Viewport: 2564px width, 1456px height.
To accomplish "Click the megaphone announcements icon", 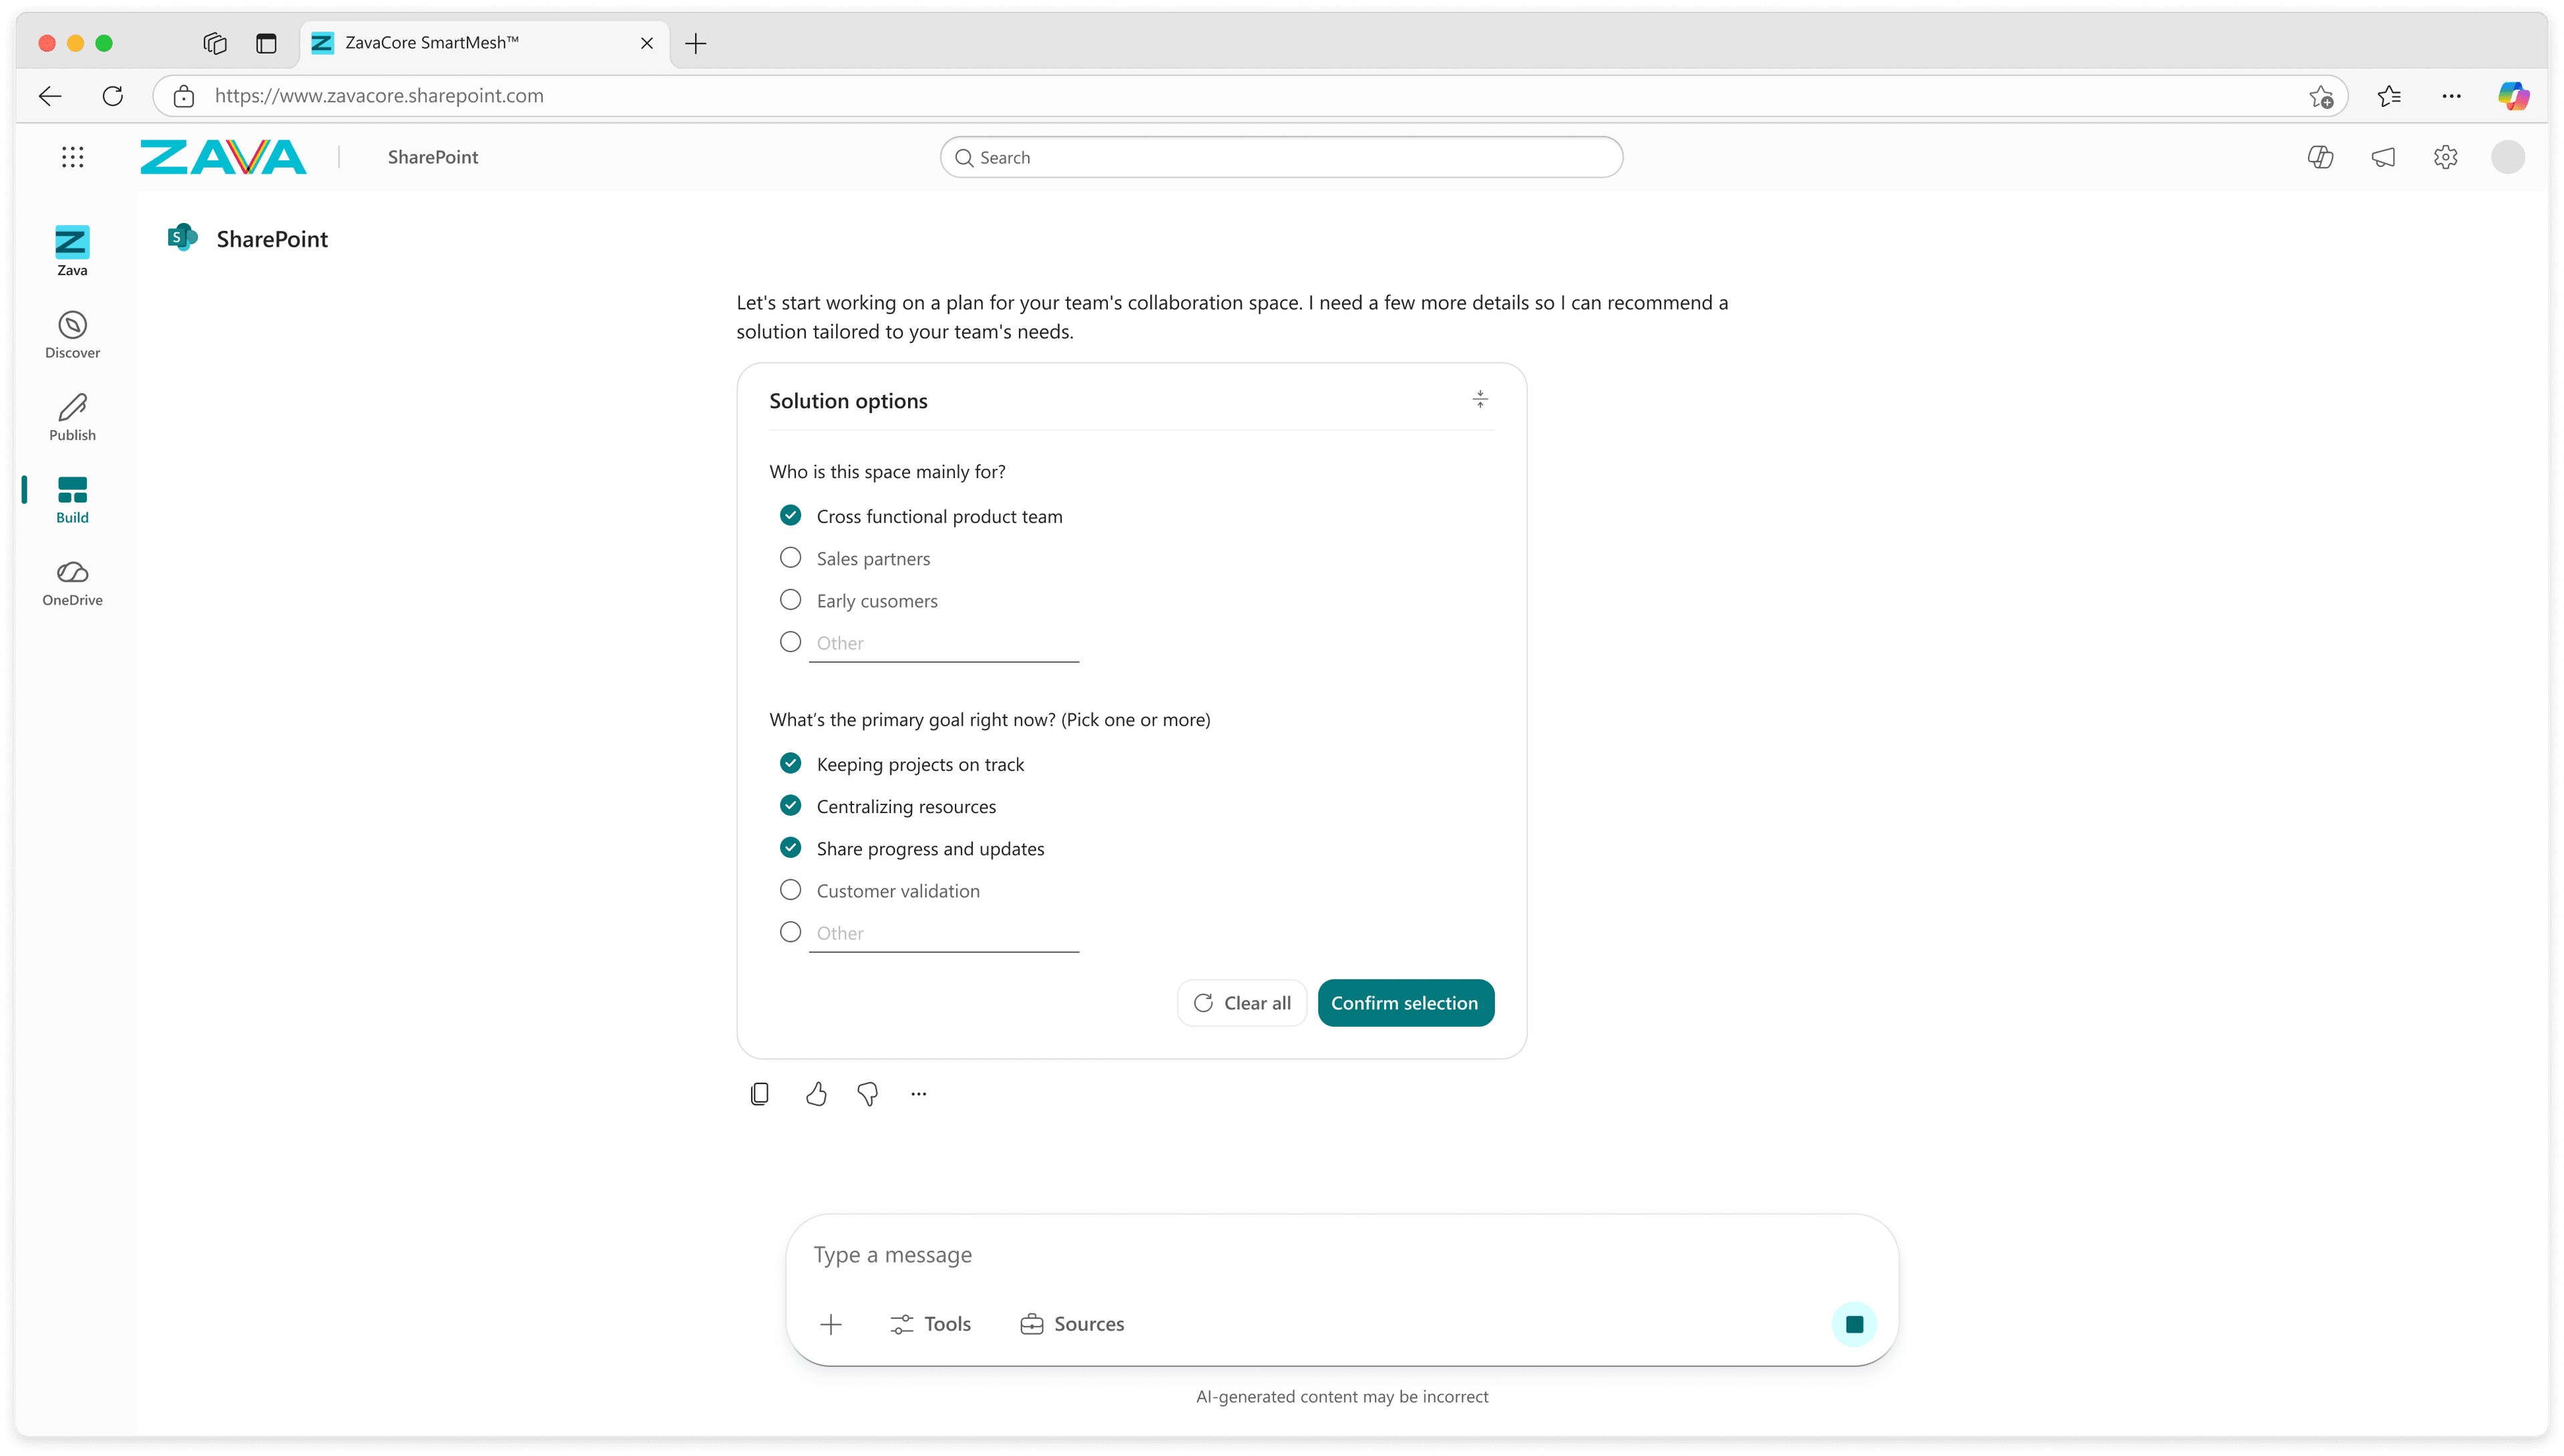I will (x=2383, y=157).
